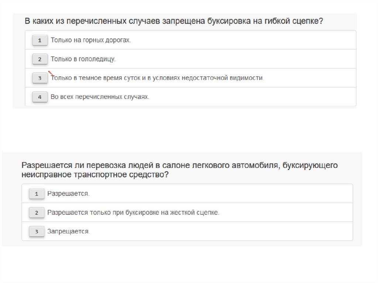Click the small red mark near answer 3
The width and height of the screenshot is (378, 283).
click(x=51, y=73)
